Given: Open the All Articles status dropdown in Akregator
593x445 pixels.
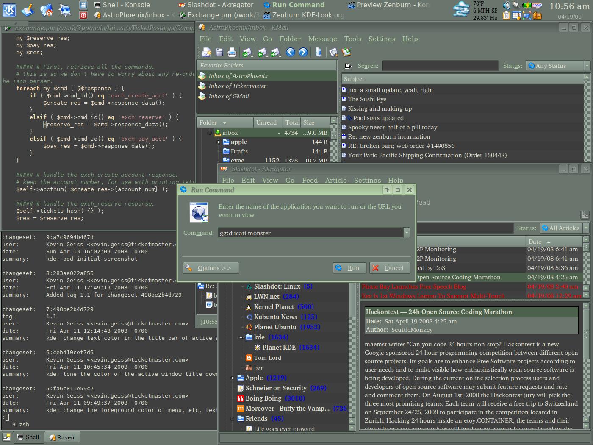Looking at the screenshot, I should (x=565, y=228).
